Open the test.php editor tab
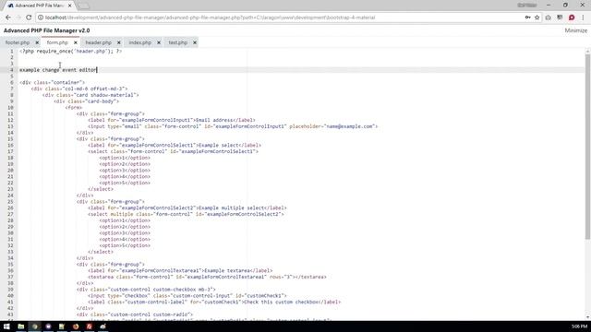591x332 pixels. click(x=178, y=42)
